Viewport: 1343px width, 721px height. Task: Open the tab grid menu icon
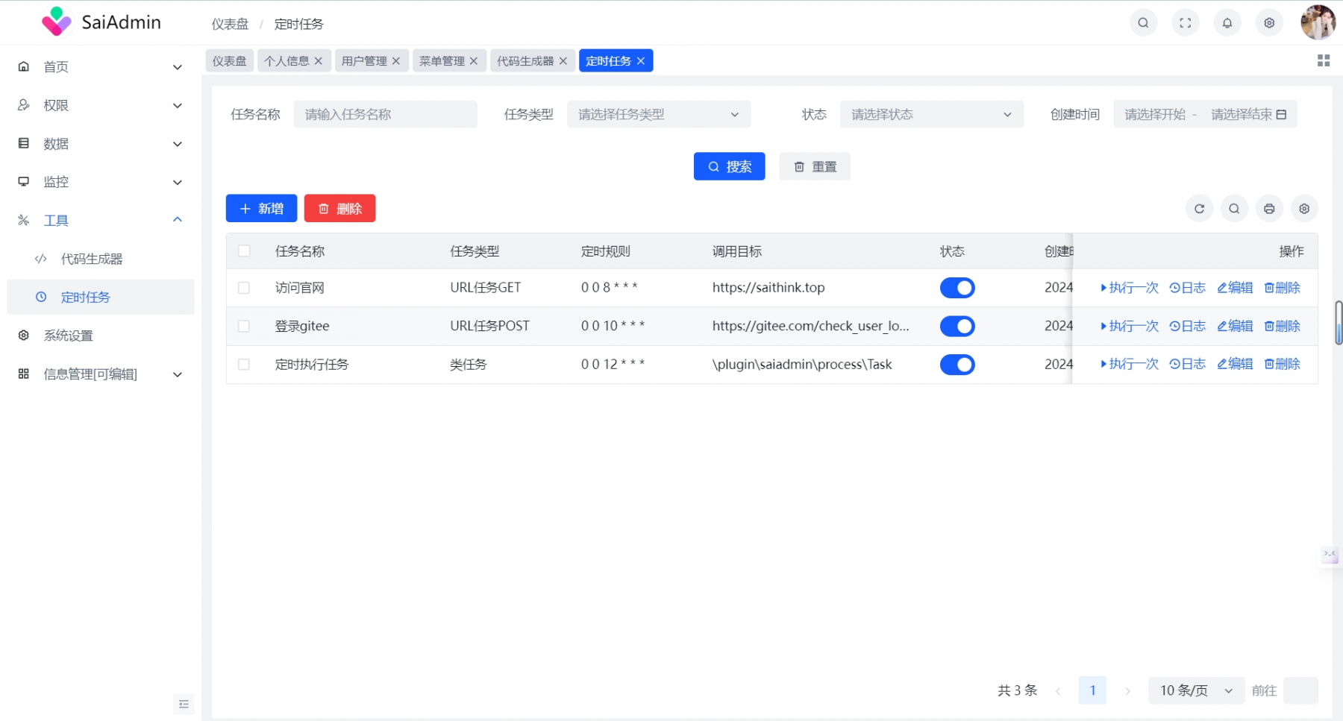coord(1324,60)
